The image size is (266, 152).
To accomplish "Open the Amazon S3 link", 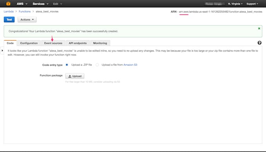I will pos(130,65).
